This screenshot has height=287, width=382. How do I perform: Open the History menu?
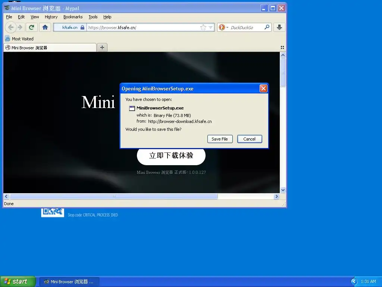51,17
